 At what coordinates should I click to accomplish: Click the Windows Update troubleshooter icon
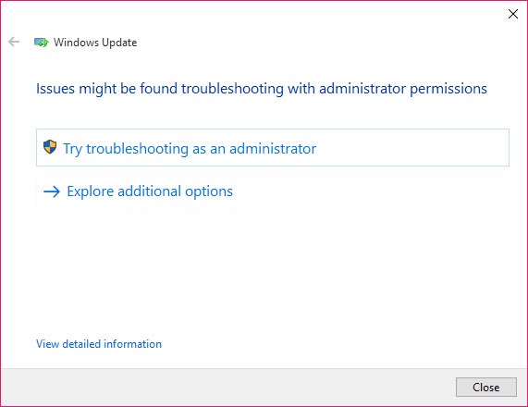(42, 43)
